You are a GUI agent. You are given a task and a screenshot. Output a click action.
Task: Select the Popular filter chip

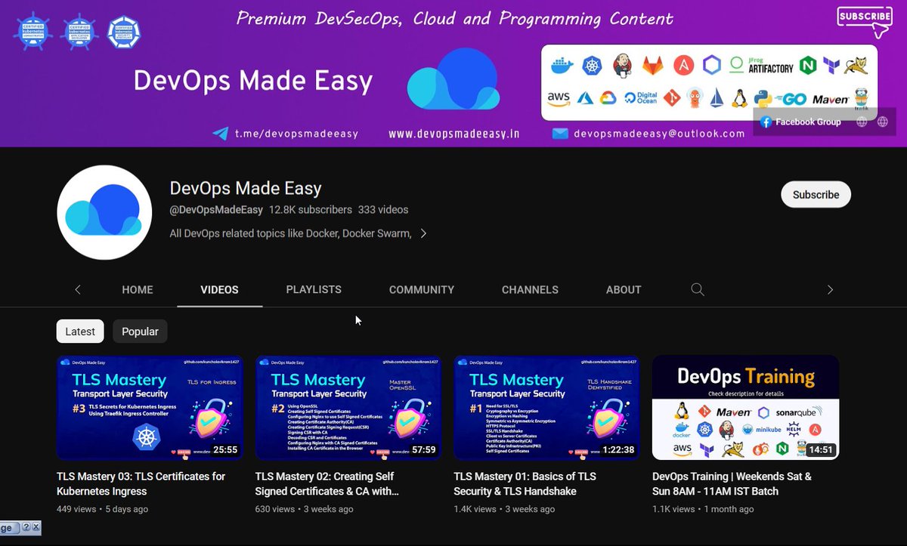coord(141,331)
